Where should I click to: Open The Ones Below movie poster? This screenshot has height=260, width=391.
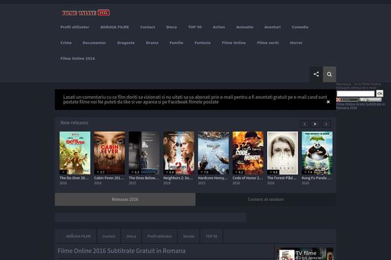(x=144, y=153)
